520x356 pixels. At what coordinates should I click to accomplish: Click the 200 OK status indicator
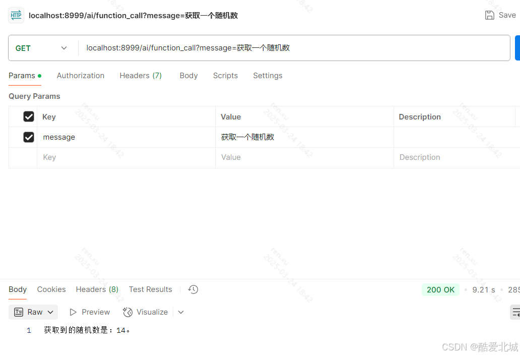click(440, 289)
